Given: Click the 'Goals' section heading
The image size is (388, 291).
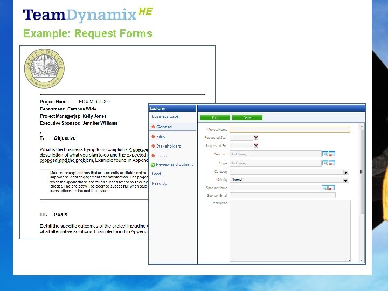Looking at the screenshot, I should 60,214.
